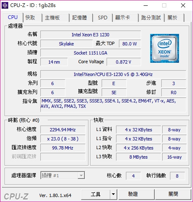Click the 核心數 value 4
Image resolution: width=193 pixels, height=202 pixels.
pos(133,176)
